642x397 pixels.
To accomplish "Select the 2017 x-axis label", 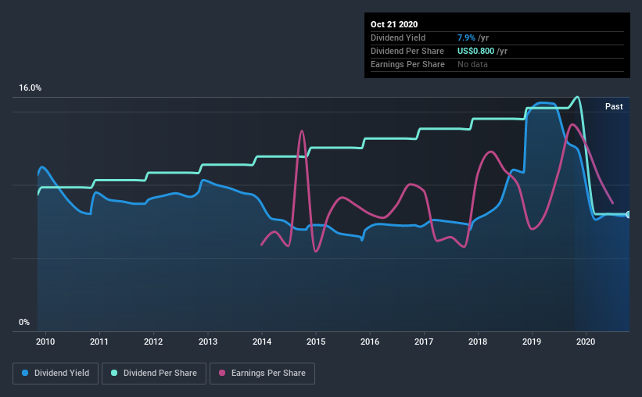I will point(424,342).
